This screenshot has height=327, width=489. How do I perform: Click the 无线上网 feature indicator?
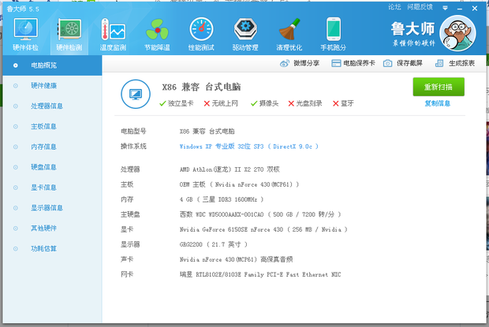(x=221, y=103)
